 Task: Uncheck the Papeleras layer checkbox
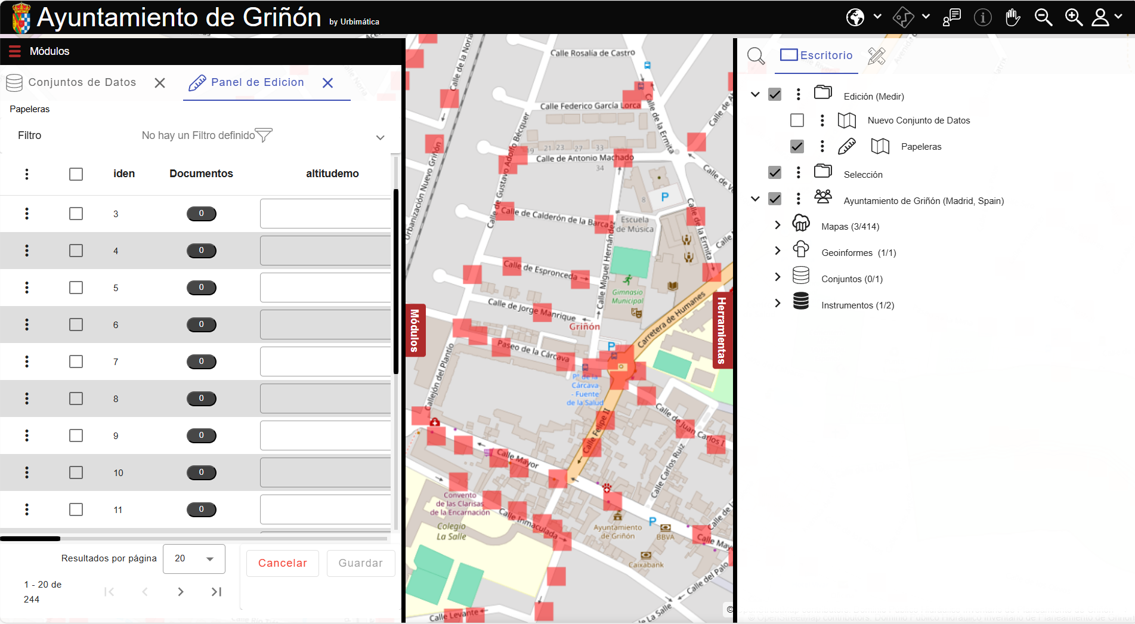pyautogui.click(x=797, y=146)
